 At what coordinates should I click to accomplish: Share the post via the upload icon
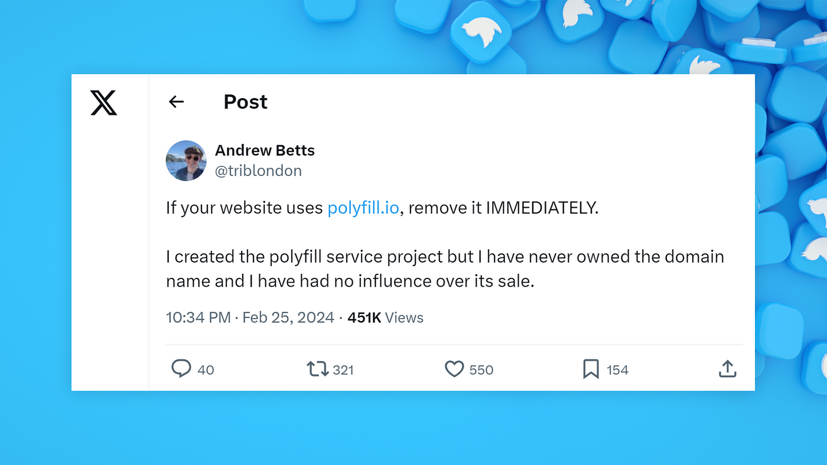727,369
